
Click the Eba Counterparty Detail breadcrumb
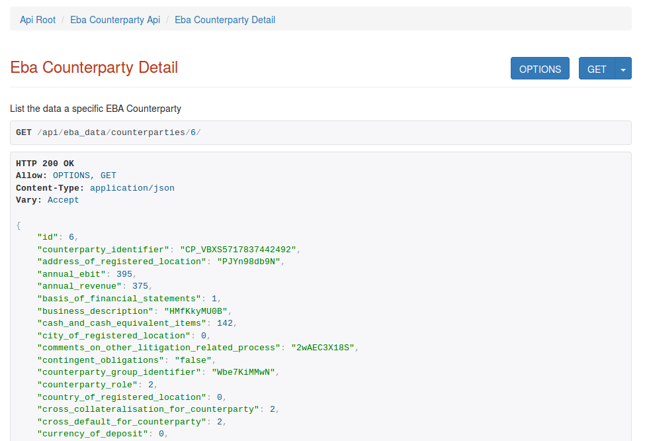coord(225,20)
